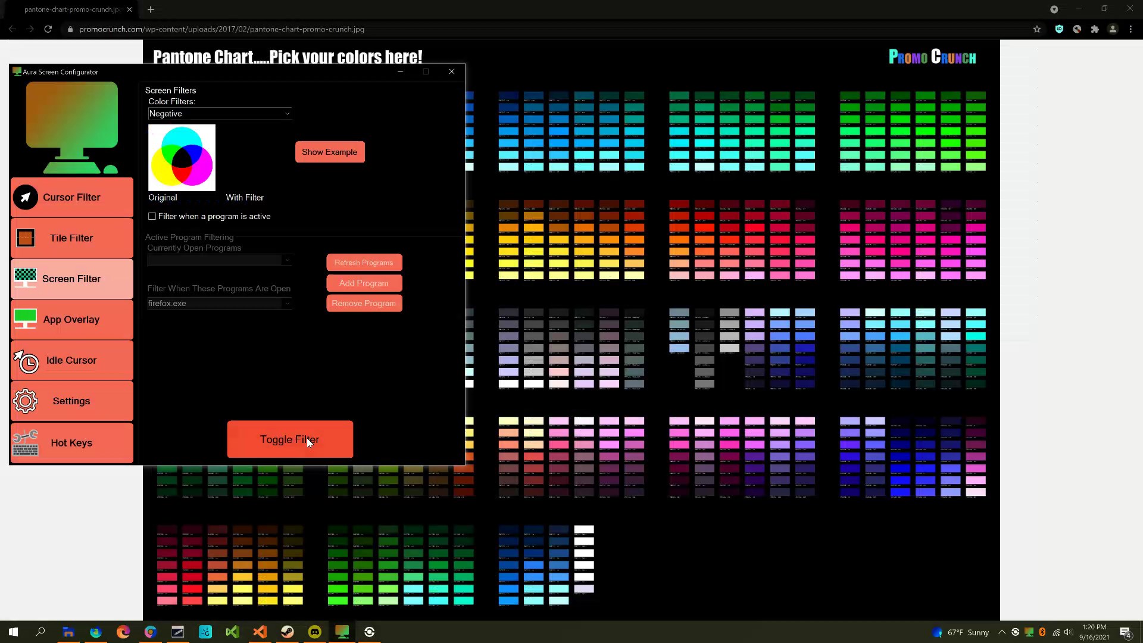Viewport: 1143px width, 643px height.
Task: Select the Tile Filter square icon
Action: (26, 238)
